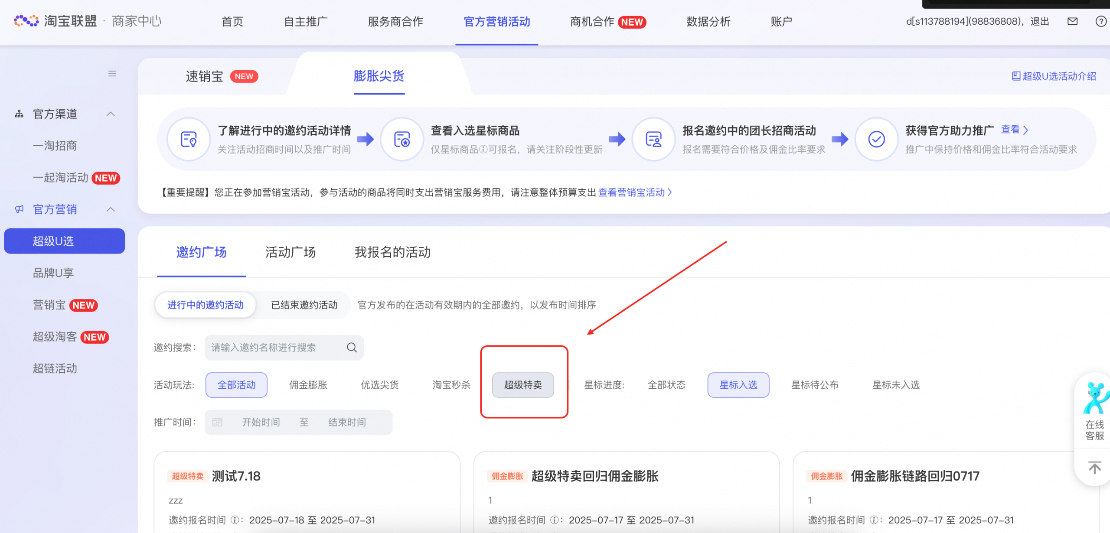Click the 官方渠道 hierarchy icon
Image resolution: width=1110 pixels, height=533 pixels.
[x=19, y=114]
